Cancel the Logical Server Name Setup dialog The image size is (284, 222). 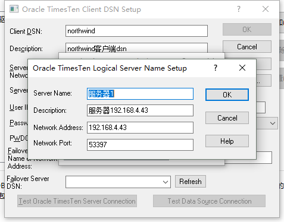pos(227,118)
